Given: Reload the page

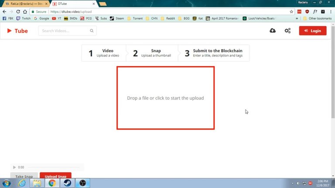Looking at the screenshot, I should 18,12.
